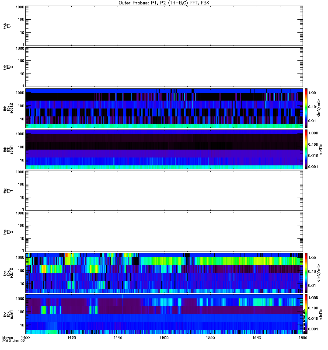The height and width of the screenshot is (350, 328).
Task: Click the empty thc fff 2 plot panel
Action: point(164,232)
